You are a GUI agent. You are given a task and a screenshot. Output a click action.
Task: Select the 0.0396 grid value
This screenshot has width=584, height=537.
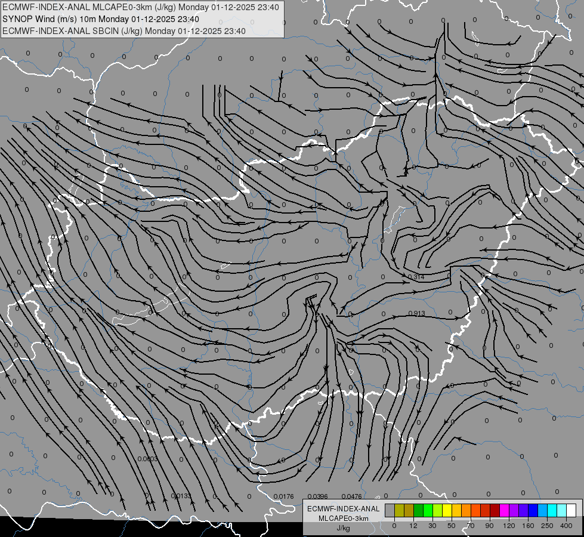point(318,496)
